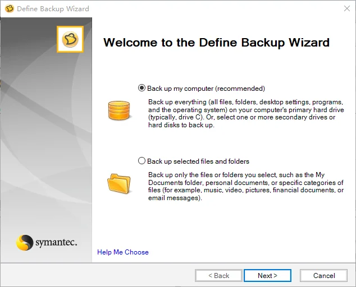Close the wizard window with X
356x287 pixels.
click(346, 8)
